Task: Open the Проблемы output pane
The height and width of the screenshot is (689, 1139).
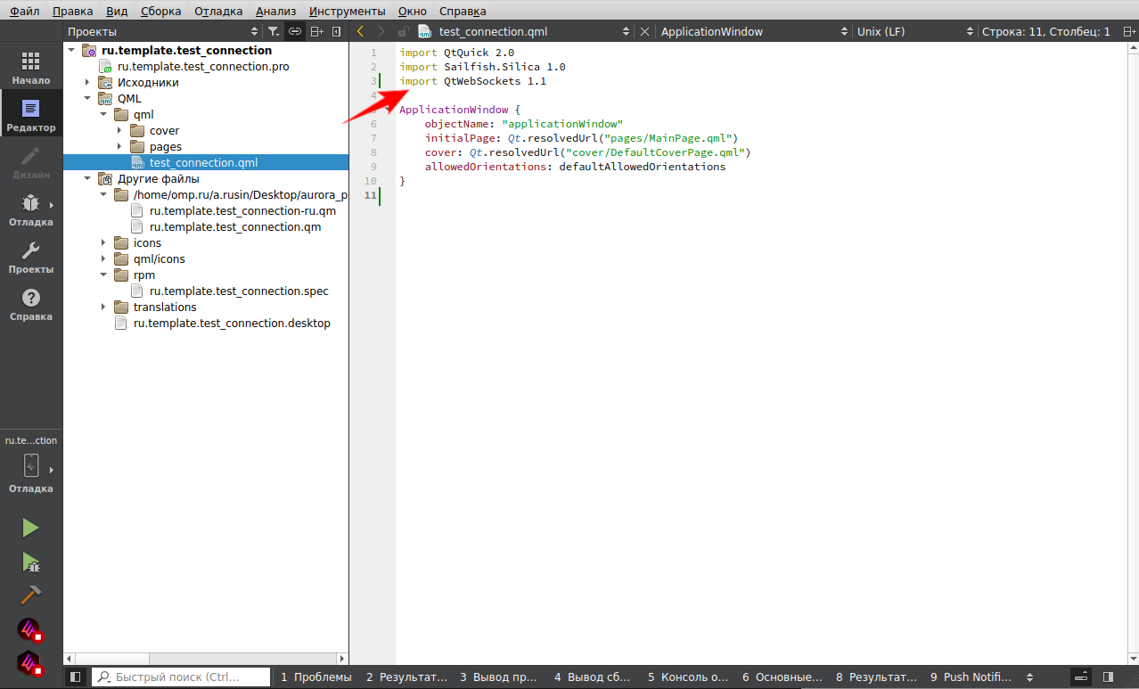Action: click(316, 677)
